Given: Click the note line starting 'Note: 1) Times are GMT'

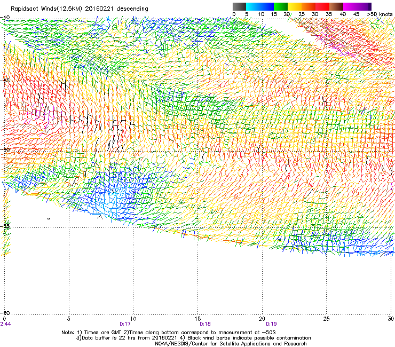Looking at the screenshot, I should point(169,333).
